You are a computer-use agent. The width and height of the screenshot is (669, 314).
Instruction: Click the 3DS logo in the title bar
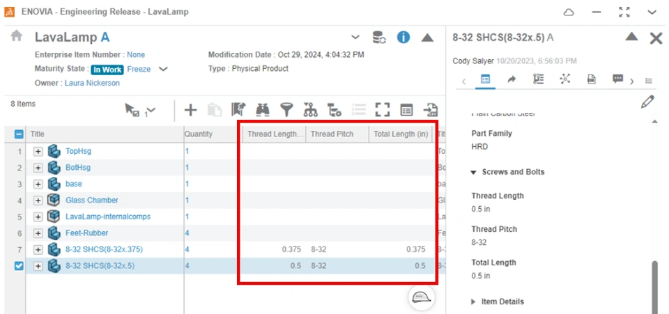9,12
